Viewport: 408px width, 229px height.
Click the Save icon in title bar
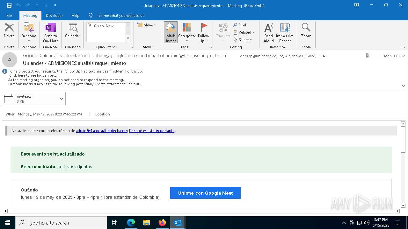pos(9,5)
